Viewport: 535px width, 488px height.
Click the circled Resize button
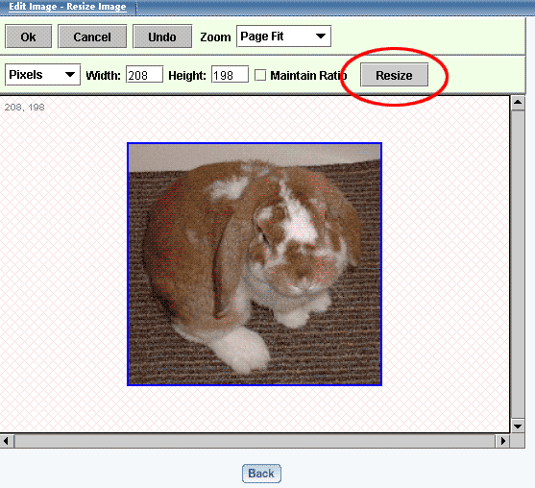tap(394, 75)
